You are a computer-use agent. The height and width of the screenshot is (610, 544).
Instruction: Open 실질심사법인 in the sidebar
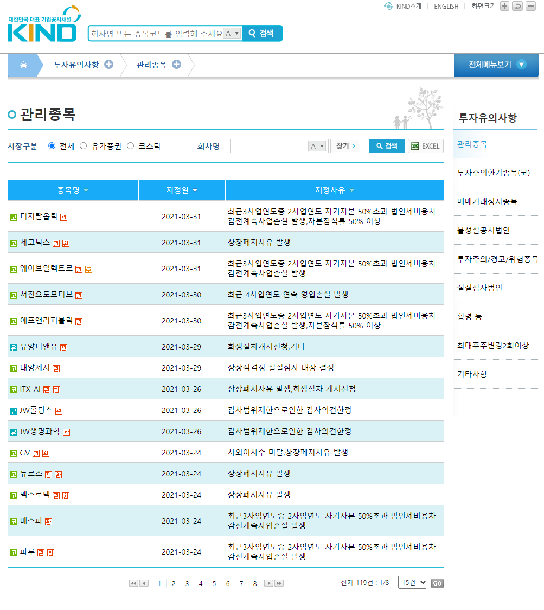pyautogui.click(x=479, y=288)
